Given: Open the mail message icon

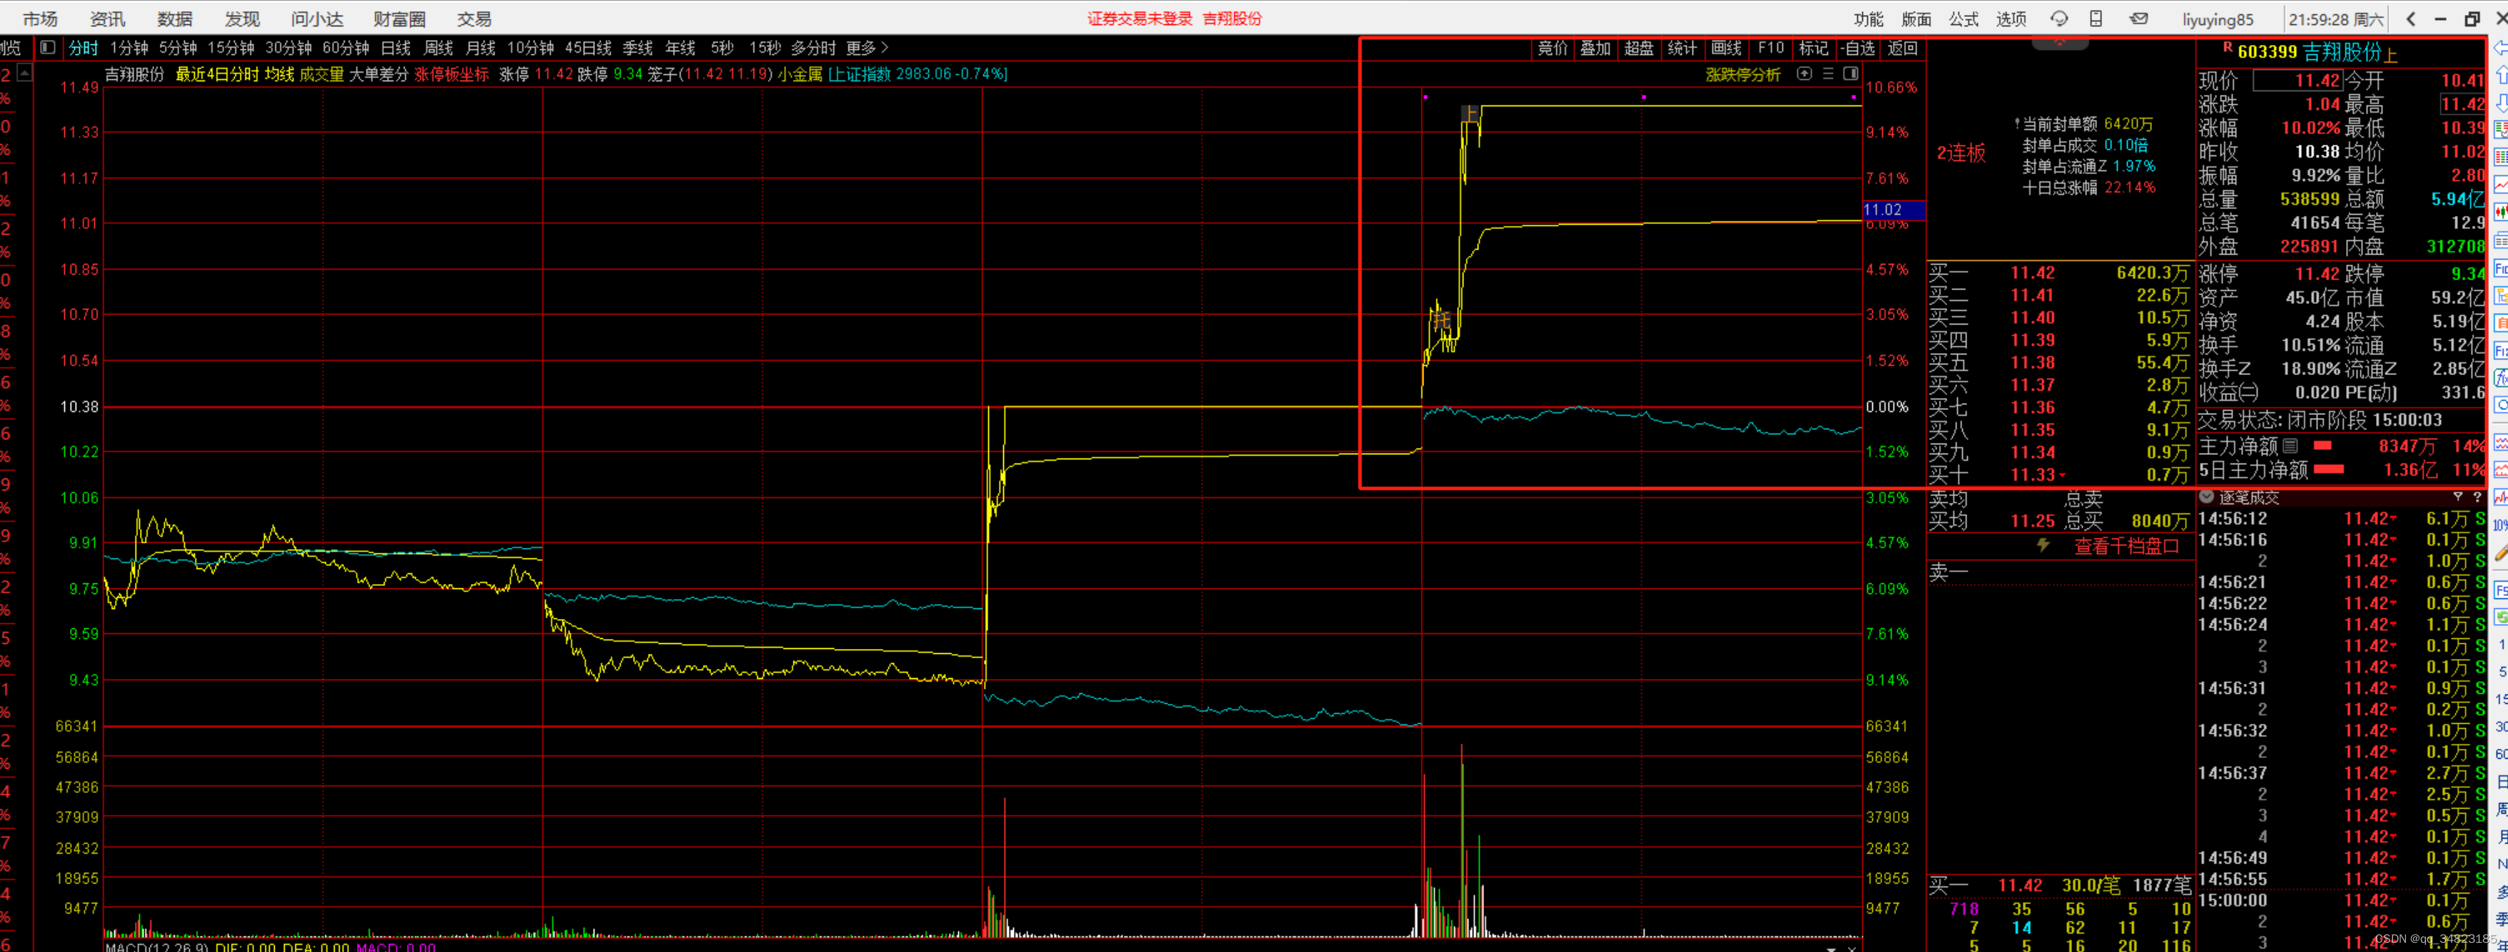Looking at the screenshot, I should pyautogui.click(x=2138, y=19).
